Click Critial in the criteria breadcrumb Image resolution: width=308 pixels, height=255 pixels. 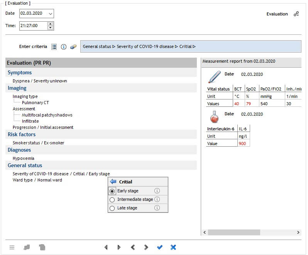[x=185, y=46]
